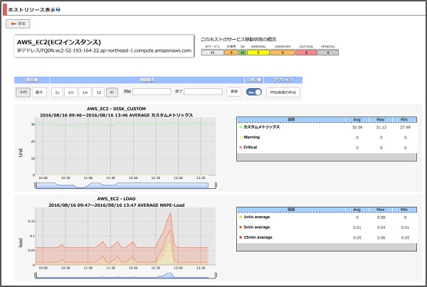Click the Critical legend entry
Image resolution: width=427 pixels, height=287 pixels.
tap(248, 147)
